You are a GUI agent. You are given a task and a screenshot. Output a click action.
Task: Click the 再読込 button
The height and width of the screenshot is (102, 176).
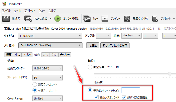tap(93, 45)
